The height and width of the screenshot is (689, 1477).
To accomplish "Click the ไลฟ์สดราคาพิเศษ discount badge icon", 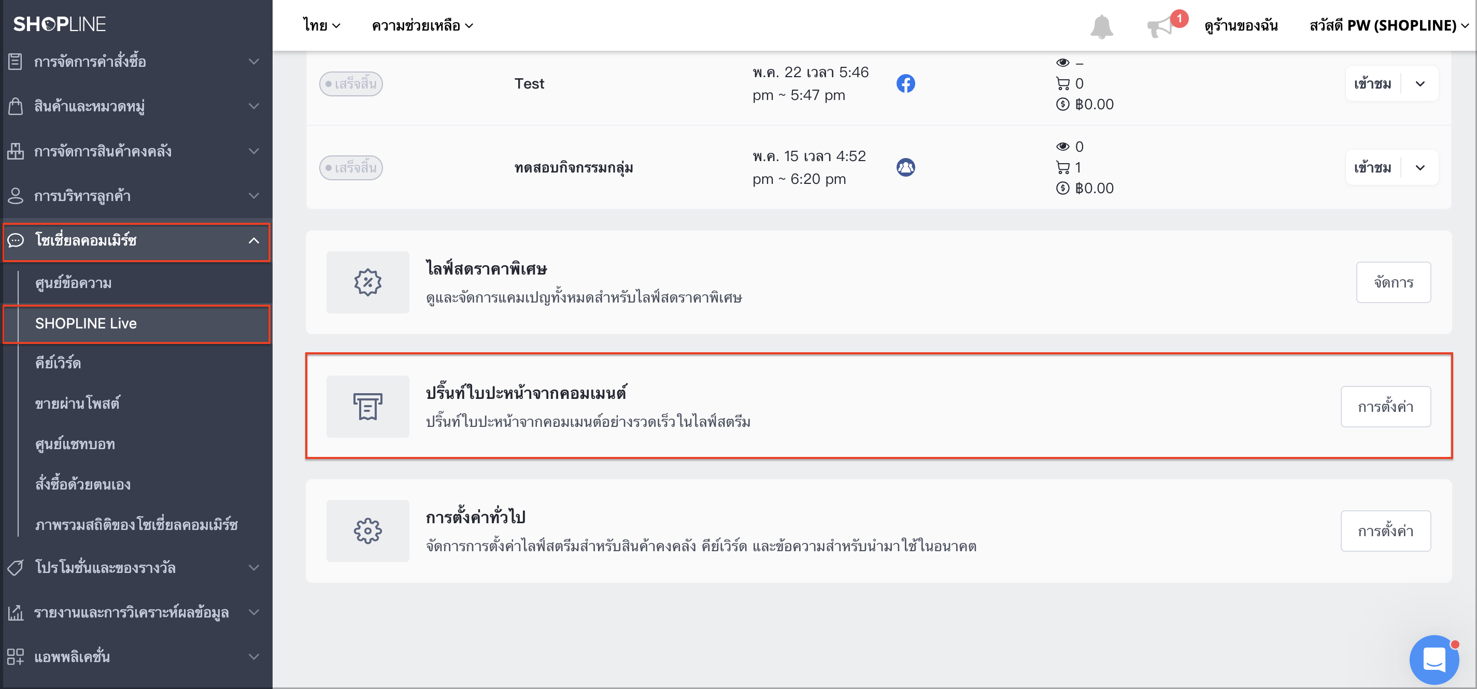I will coord(367,282).
